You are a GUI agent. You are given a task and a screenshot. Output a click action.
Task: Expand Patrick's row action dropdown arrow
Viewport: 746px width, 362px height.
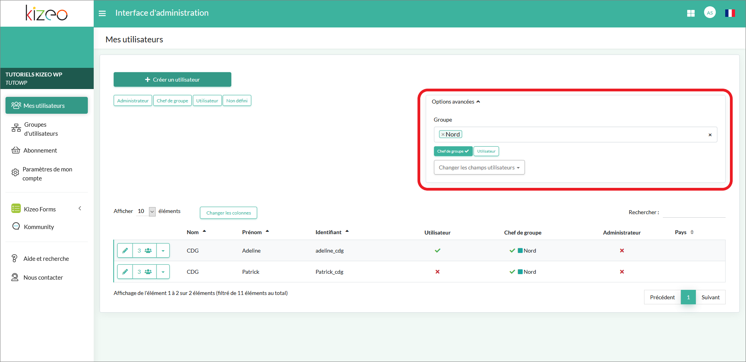pos(163,272)
